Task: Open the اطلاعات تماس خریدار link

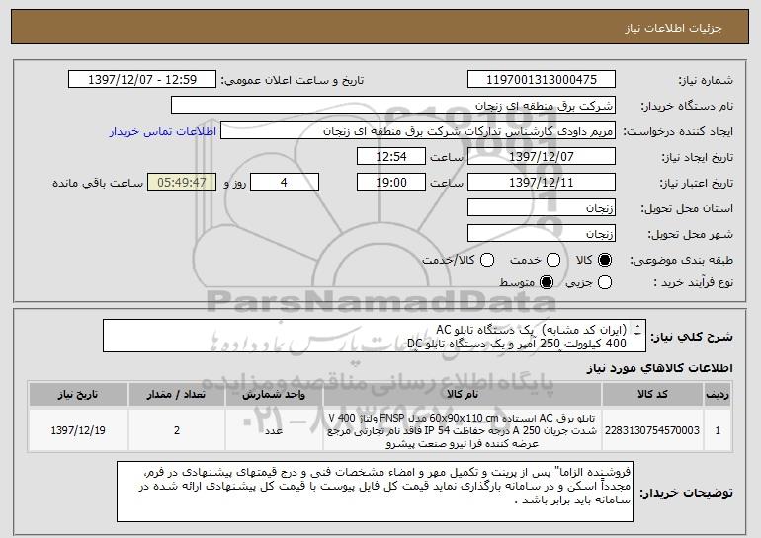Action: tap(163, 132)
